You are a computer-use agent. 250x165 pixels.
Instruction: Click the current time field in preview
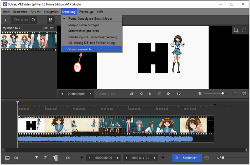point(76,94)
